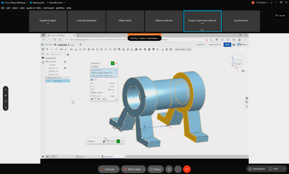Screen dimensions: 289x174
Task: Open the Participants panel
Action: coord(257,169)
